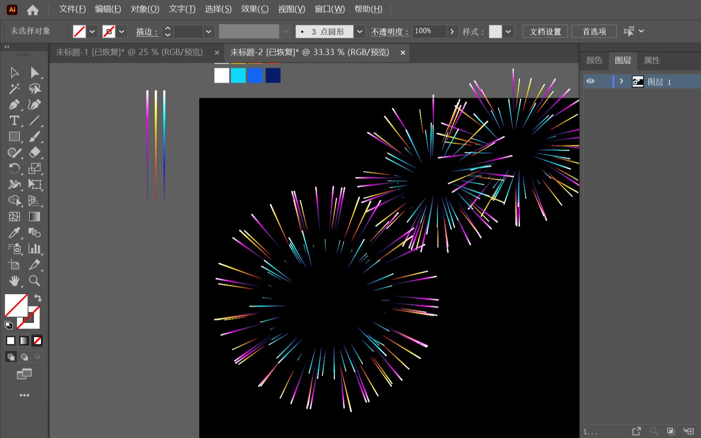Select the Rotate tool
This screenshot has width=701, height=438.
tap(14, 169)
